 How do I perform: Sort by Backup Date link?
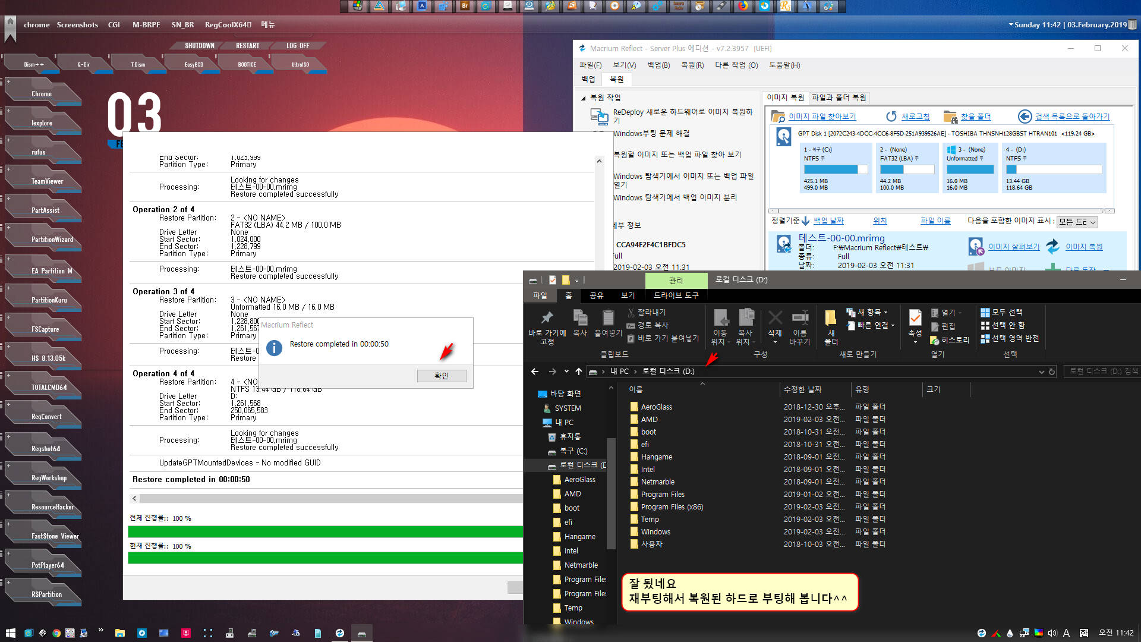pos(828,221)
